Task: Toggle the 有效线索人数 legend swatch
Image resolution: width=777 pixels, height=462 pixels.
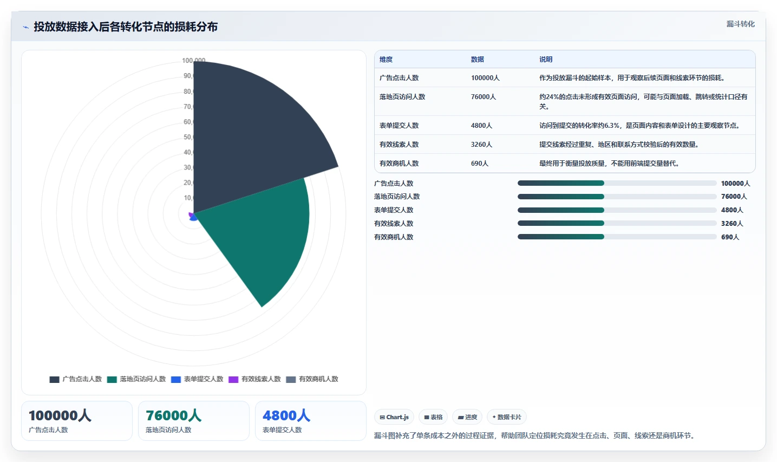Action: [233, 379]
